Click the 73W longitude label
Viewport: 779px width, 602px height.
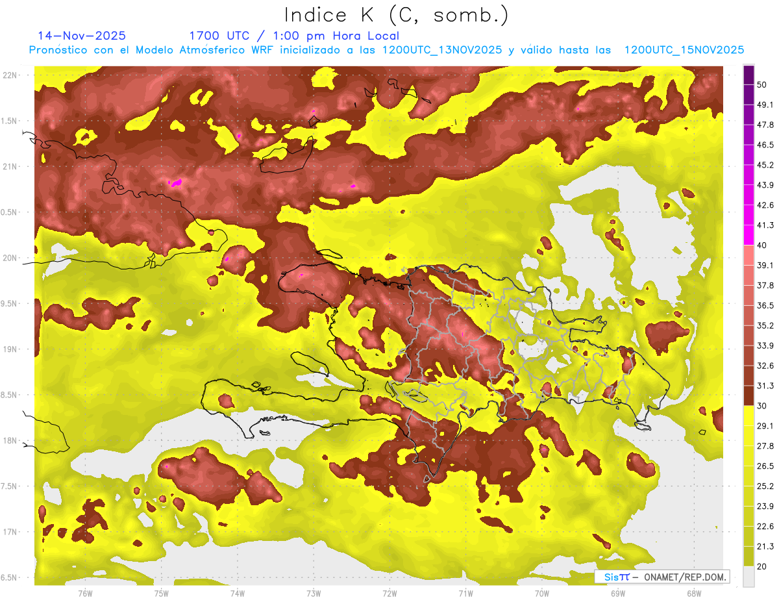(x=314, y=594)
